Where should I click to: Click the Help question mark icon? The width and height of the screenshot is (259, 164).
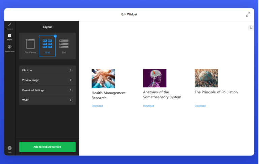click(9, 149)
